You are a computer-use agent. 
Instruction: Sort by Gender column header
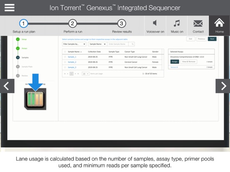155,52
